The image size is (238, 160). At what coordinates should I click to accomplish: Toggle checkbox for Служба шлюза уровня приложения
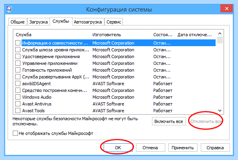(x=18, y=50)
